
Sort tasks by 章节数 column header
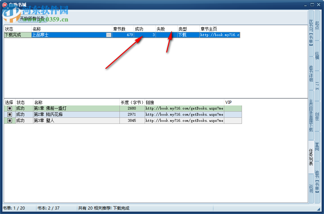123,29
